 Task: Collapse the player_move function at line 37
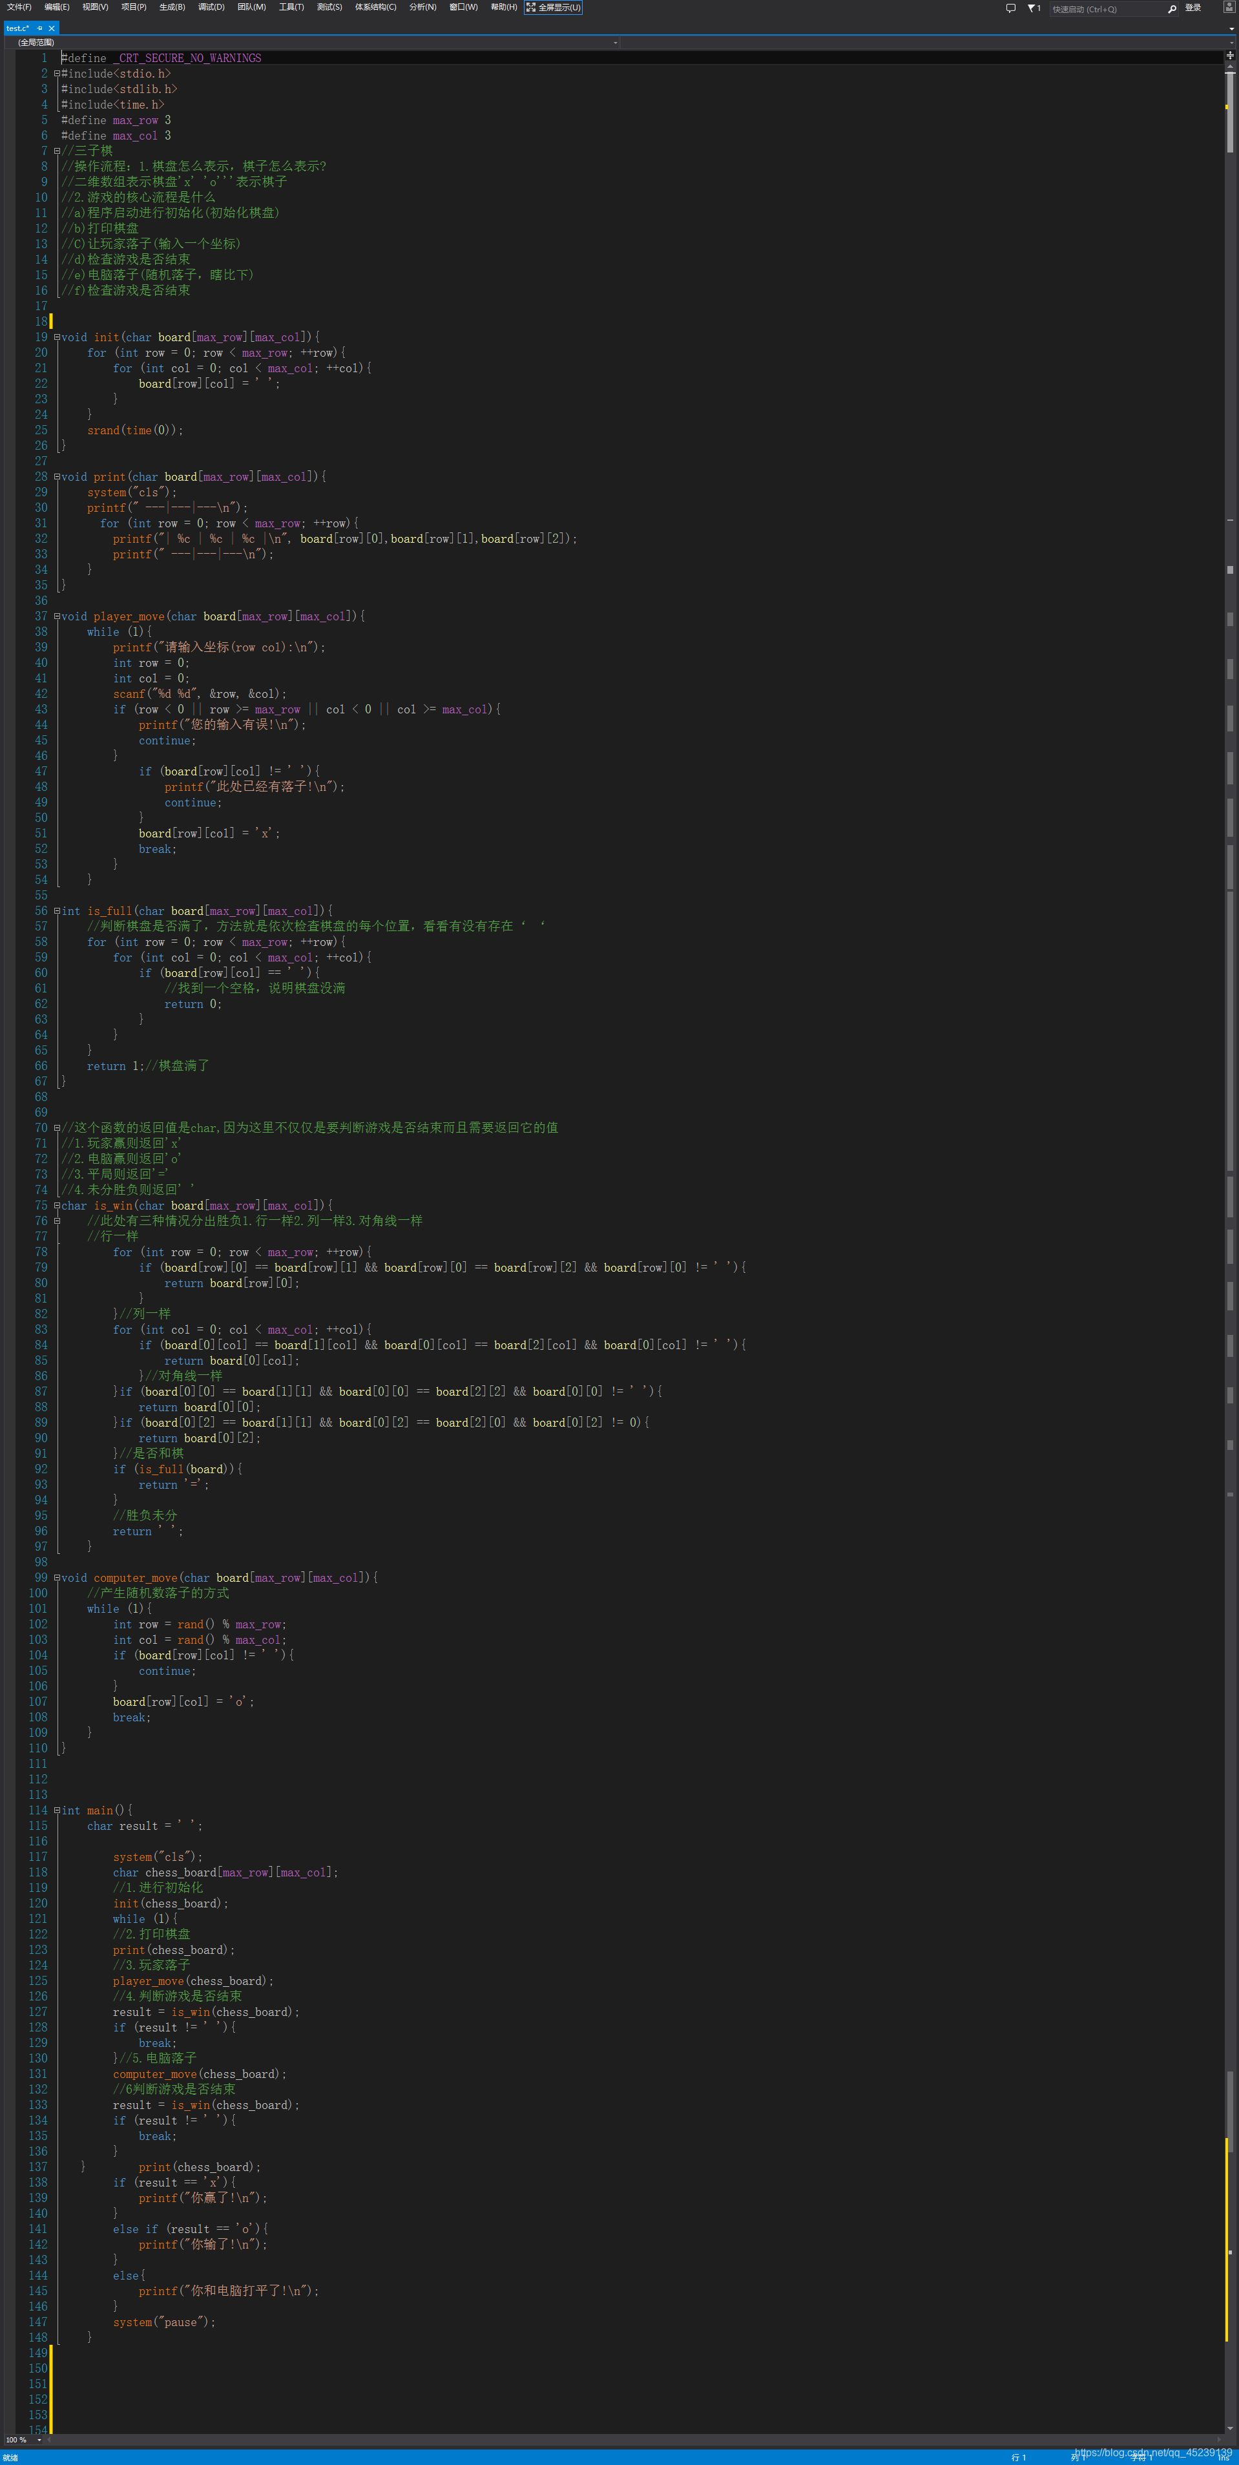pyautogui.click(x=56, y=616)
